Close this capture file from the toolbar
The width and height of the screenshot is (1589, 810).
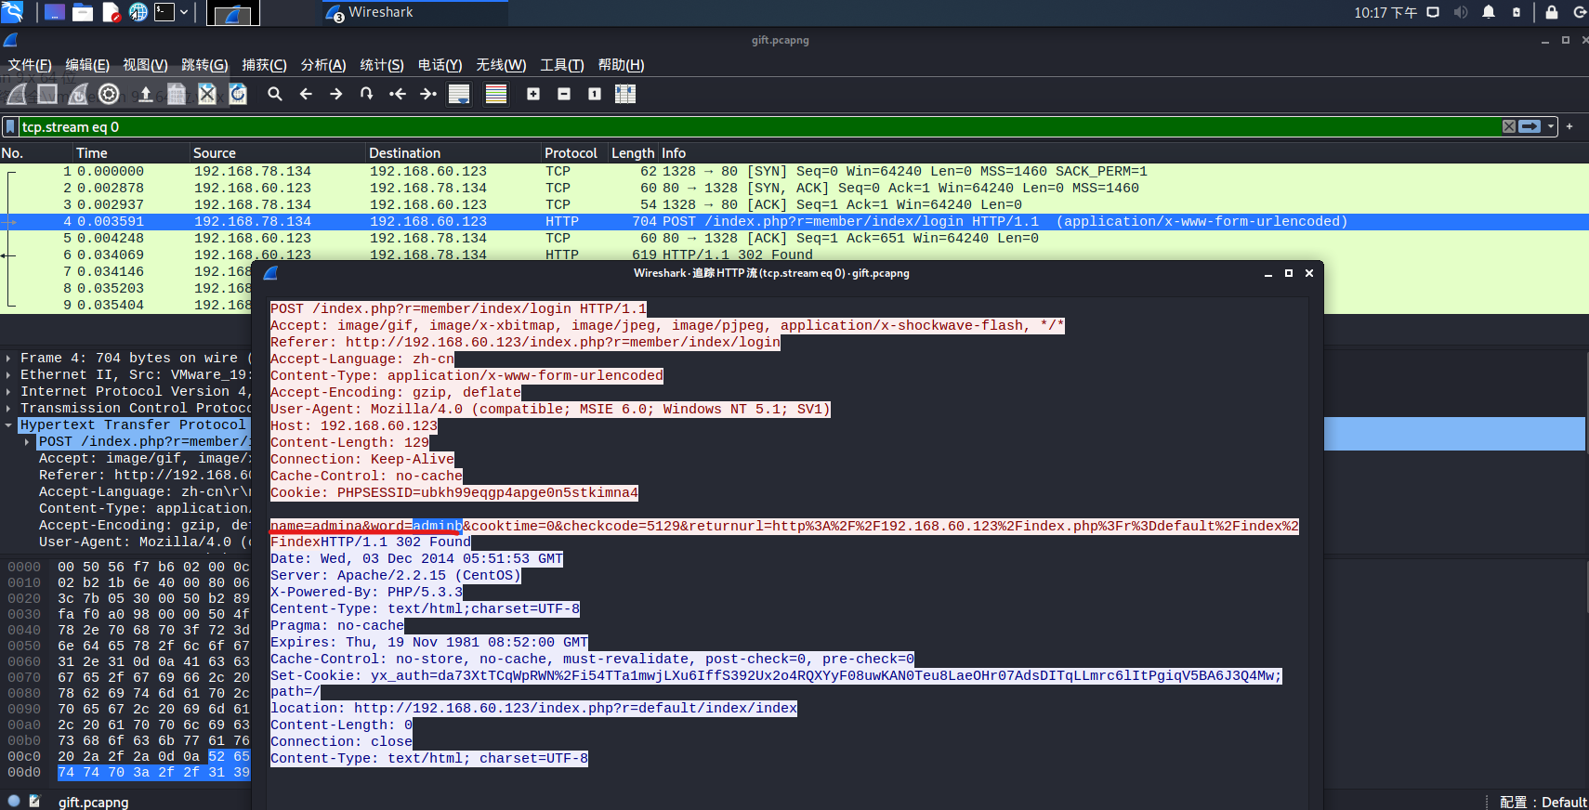[207, 94]
